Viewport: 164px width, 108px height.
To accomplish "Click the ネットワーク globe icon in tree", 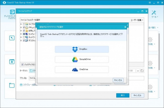I will [x=27, y=37].
